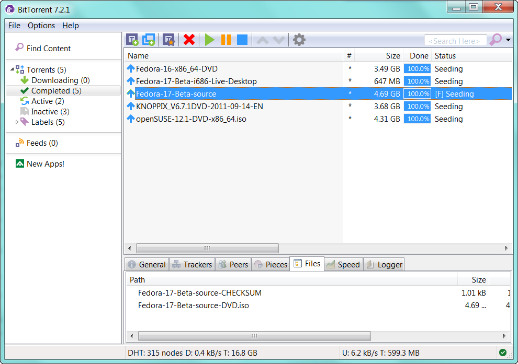The width and height of the screenshot is (518, 364).
Task: Sort torrents by Status column header
Action: click(x=472, y=56)
